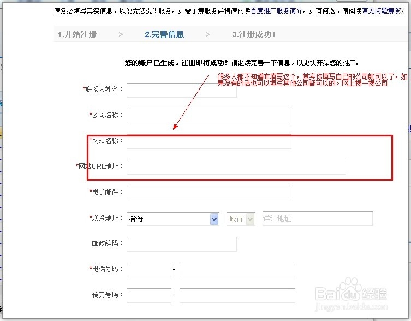Click the 联系地址 label text

pyautogui.click(x=106, y=218)
